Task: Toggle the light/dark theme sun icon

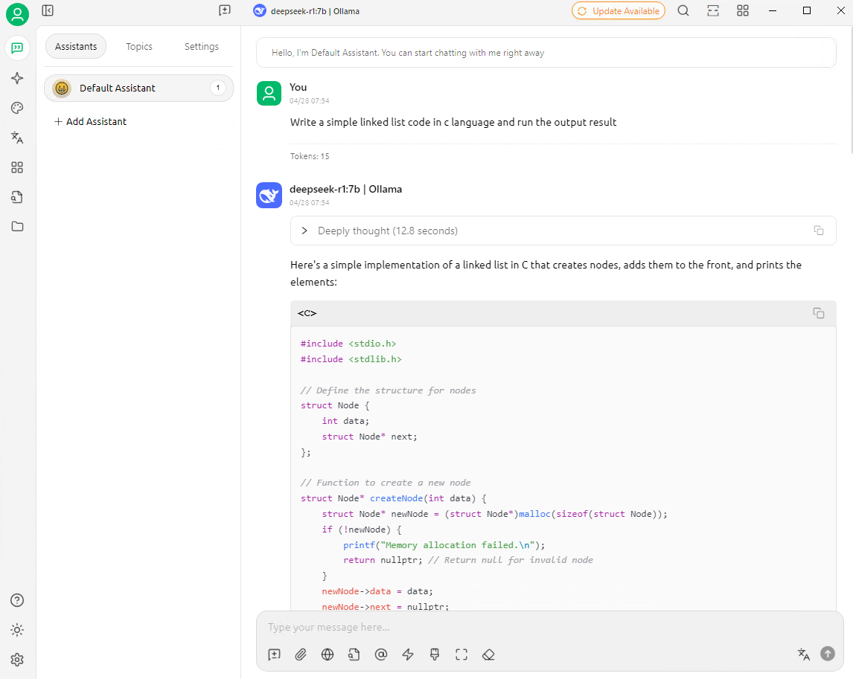Action: click(x=17, y=630)
